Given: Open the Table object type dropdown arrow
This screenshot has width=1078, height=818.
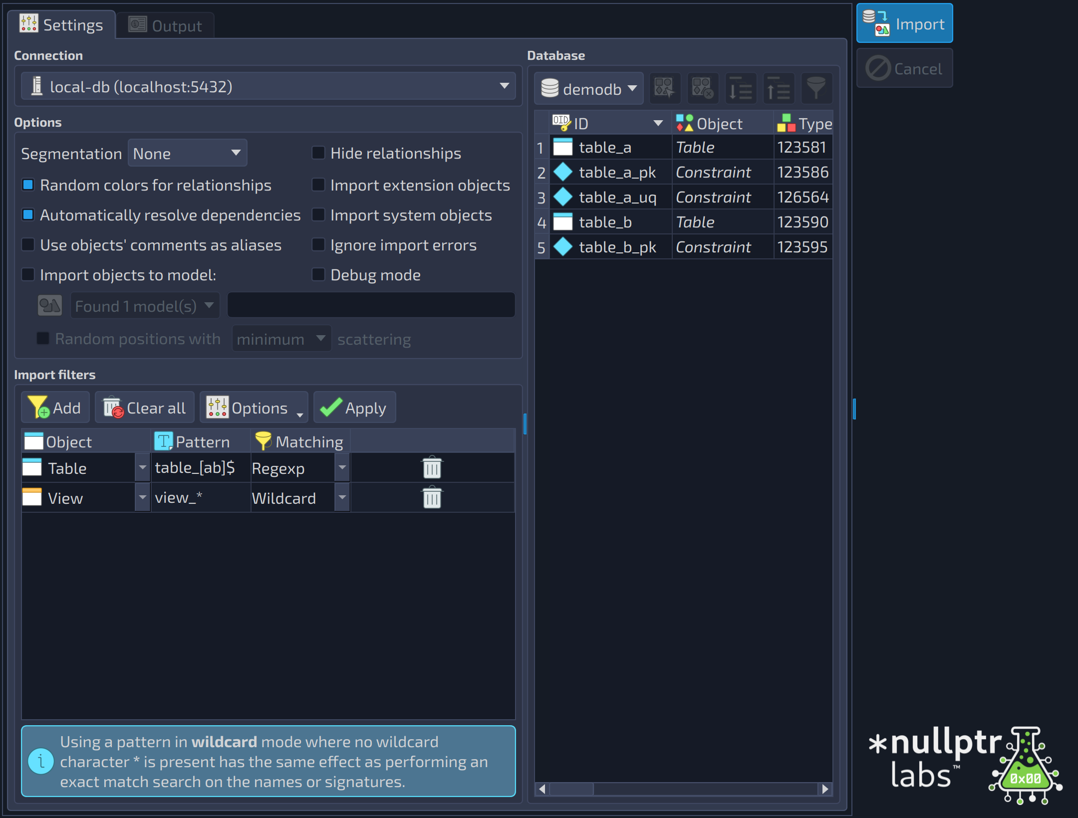Looking at the screenshot, I should 143,467.
